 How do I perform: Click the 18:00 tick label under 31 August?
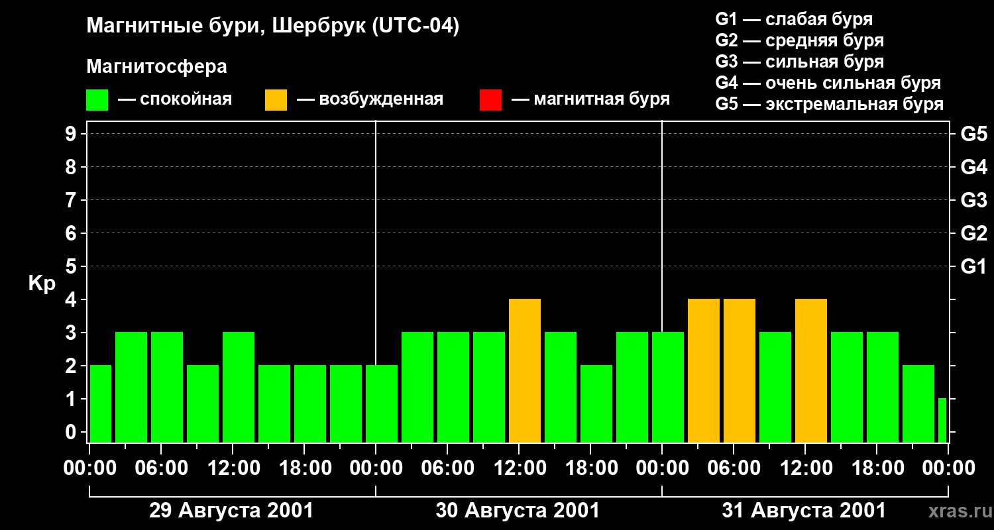click(x=877, y=468)
